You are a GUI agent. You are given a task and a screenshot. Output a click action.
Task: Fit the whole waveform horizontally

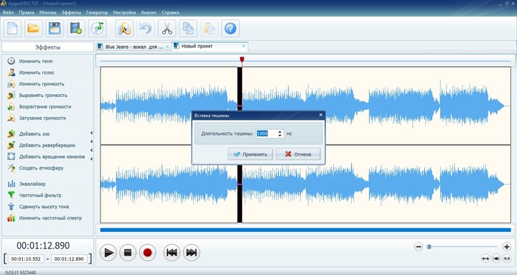485,258
